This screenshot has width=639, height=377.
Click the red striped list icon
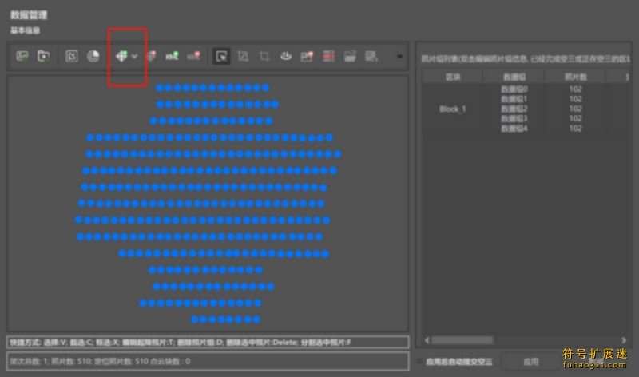coord(328,56)
